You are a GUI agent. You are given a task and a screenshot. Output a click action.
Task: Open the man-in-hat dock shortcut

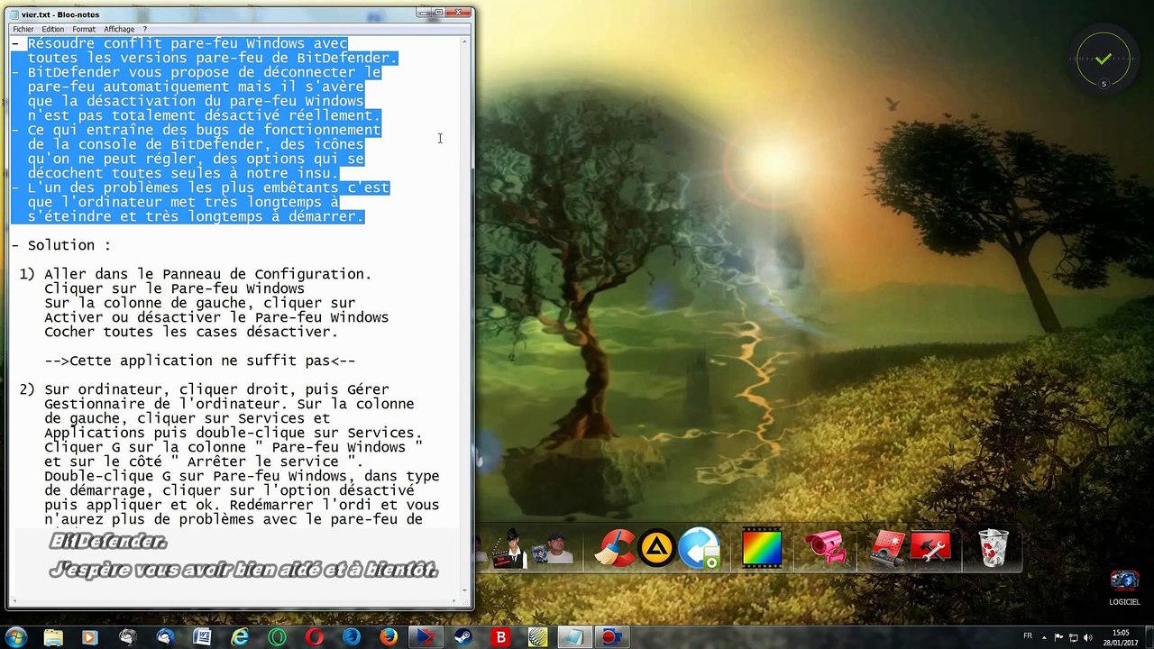(511, 548)
